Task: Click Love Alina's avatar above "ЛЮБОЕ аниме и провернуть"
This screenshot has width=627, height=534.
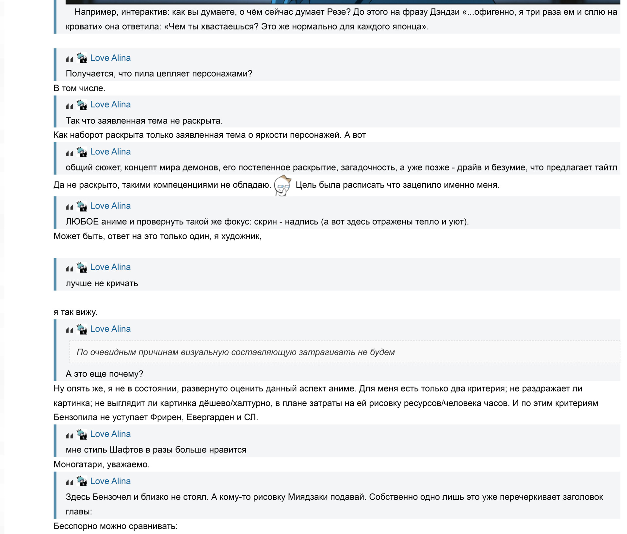Action: coord(82,206)
